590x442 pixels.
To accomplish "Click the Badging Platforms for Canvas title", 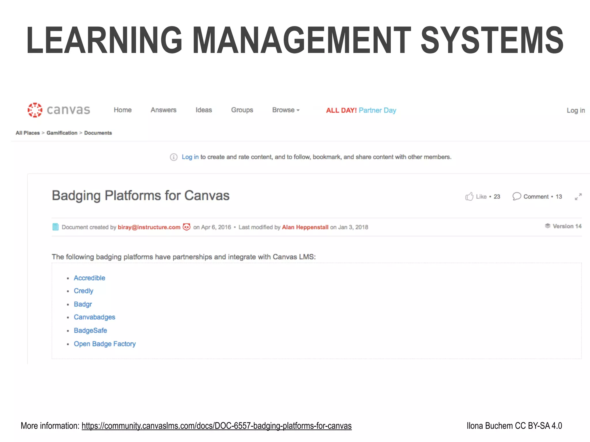I will 141,196.
